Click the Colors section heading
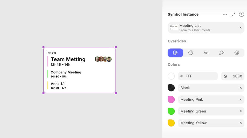This screenshot has height=138, width=247. coord(174,65)
